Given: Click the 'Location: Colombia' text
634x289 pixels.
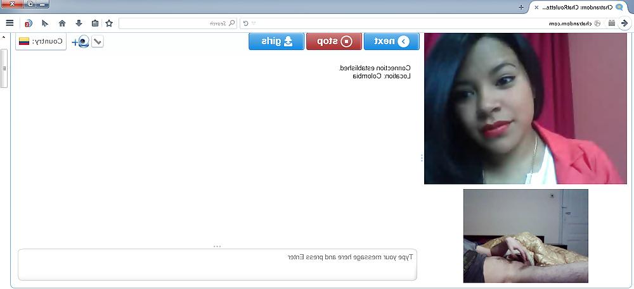Looking at the screenshot, I should (382, 76).
